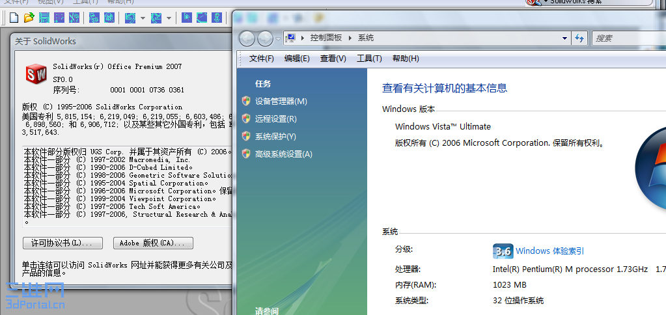This screenshot has width=666, height=315.
Task: Click the Macromedia, Inc. copyright line
Action: point(107,159)
